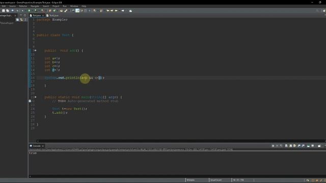
Task: Open the Refactor menu
Action: [x=23, y=6]
